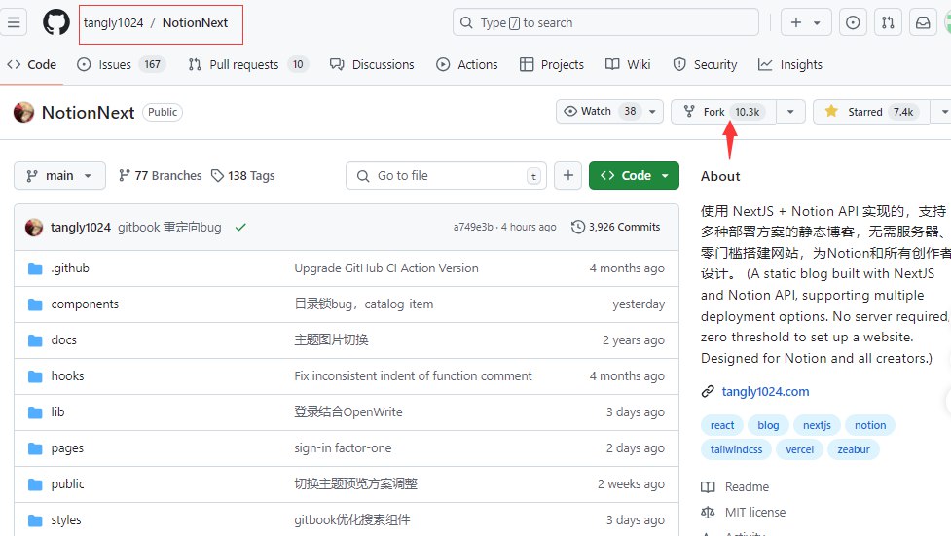Switch to the Code tab
The height and width of the screenshot is (536, 951).
[x=31, y=64]
